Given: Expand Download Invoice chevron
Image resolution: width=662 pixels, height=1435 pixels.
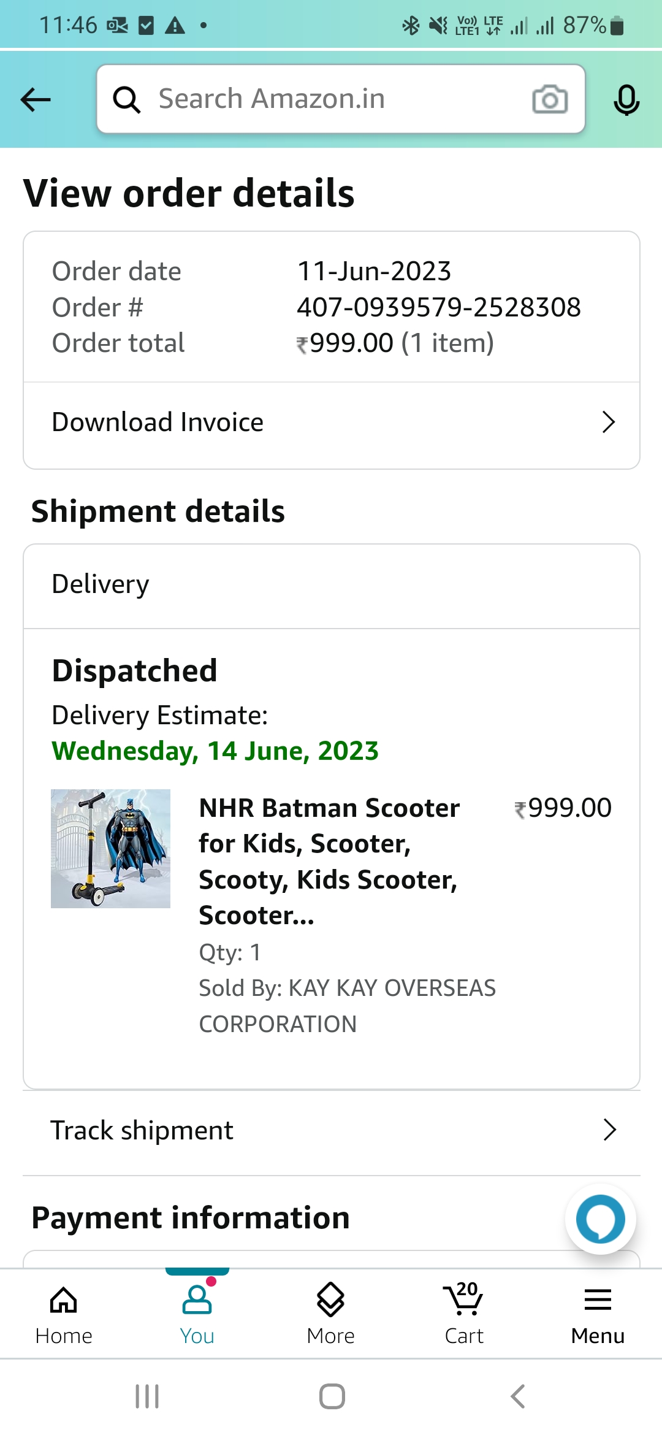Looking at the screenshot, I should [x=608, y=422].
